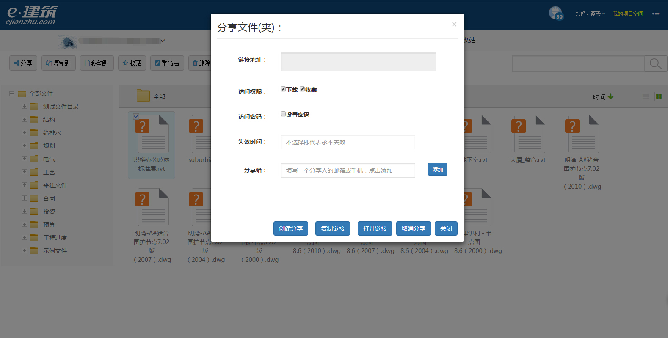Expand the 投资 folder node

(25, 211)
